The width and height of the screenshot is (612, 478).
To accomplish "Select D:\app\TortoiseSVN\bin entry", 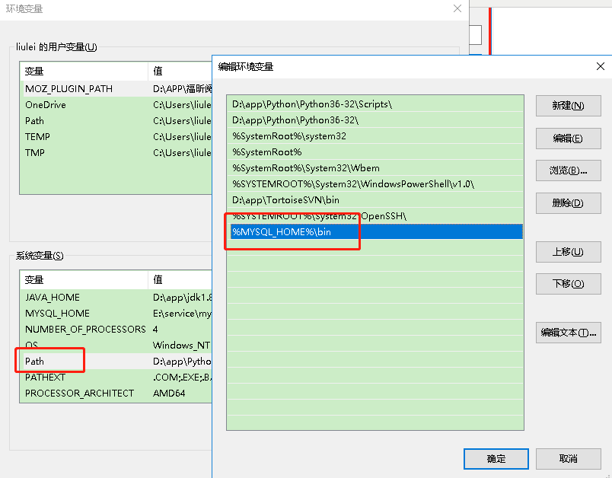I will tap(375, 200).
